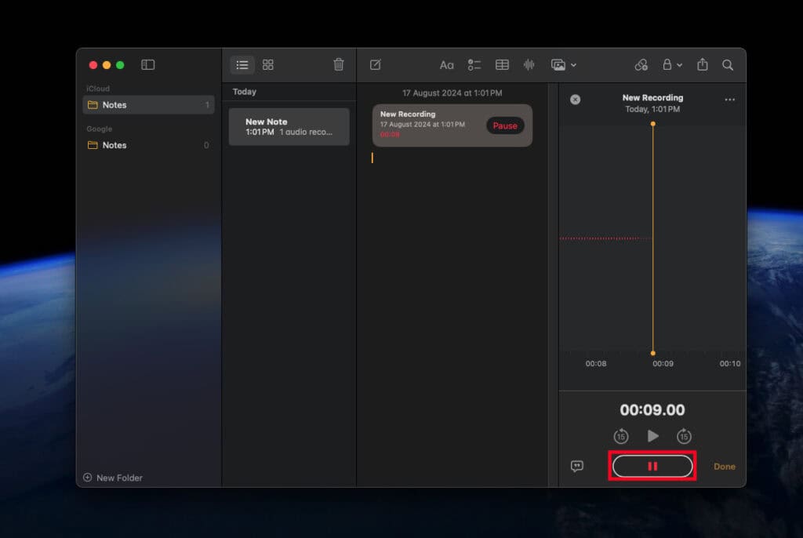Finish recording by clicking Done
The image size is (803, 538).
pos(723,466)
